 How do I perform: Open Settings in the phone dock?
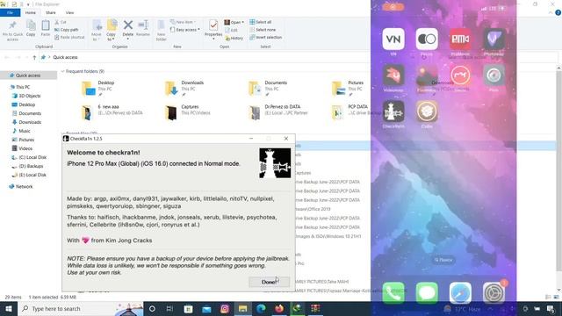pos(494,293)
